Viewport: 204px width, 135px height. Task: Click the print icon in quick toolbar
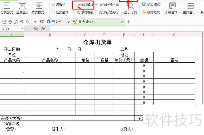click(10, 22)
